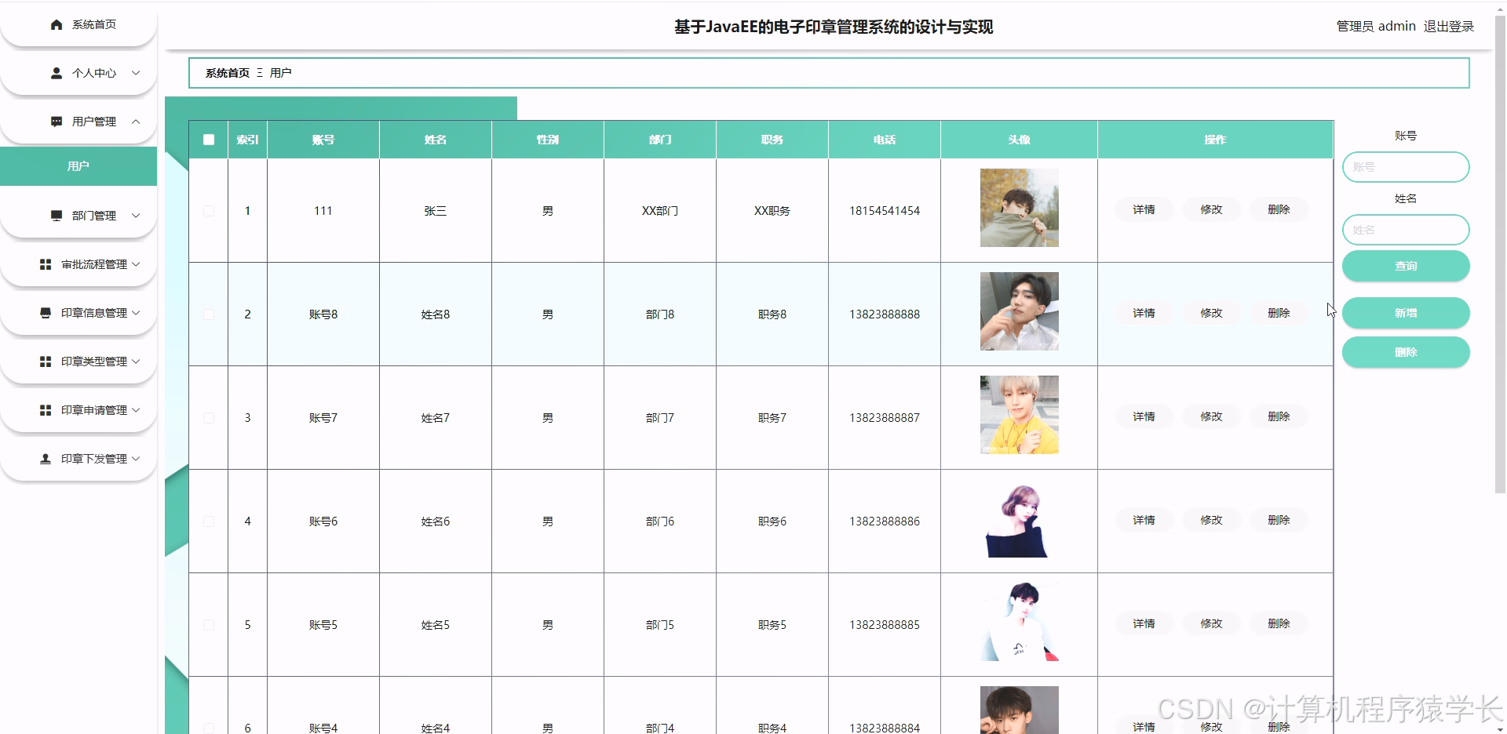Click the 查询 search button

coord(1406,266)
